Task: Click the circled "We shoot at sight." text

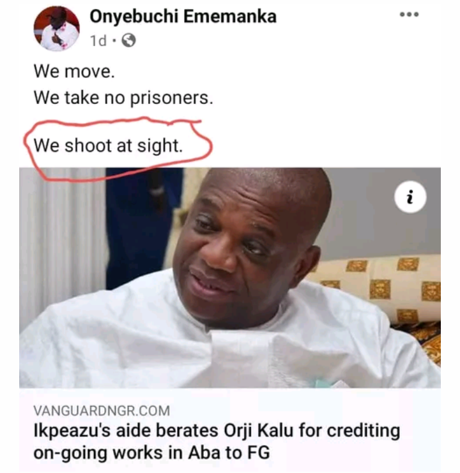Action: pyautogui.click(x=108, y=145)
